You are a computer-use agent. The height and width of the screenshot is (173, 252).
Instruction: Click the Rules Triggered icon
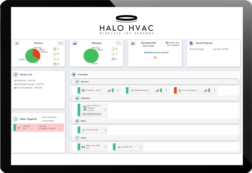pos(15,119)
